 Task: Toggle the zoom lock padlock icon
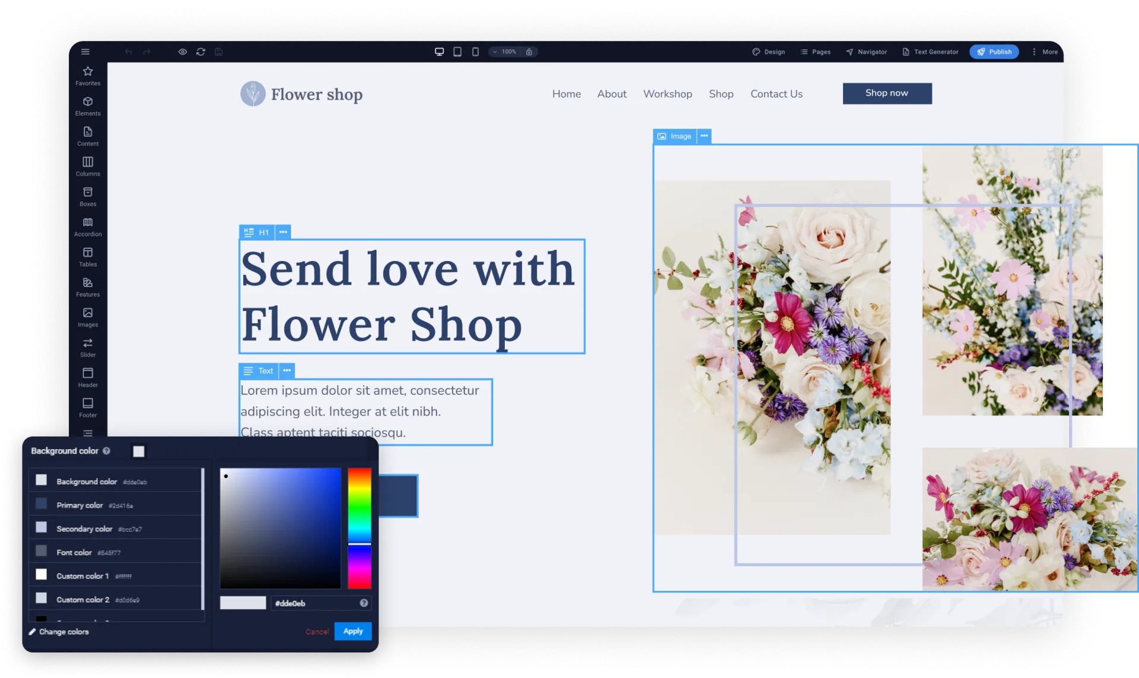coord(530,52)
